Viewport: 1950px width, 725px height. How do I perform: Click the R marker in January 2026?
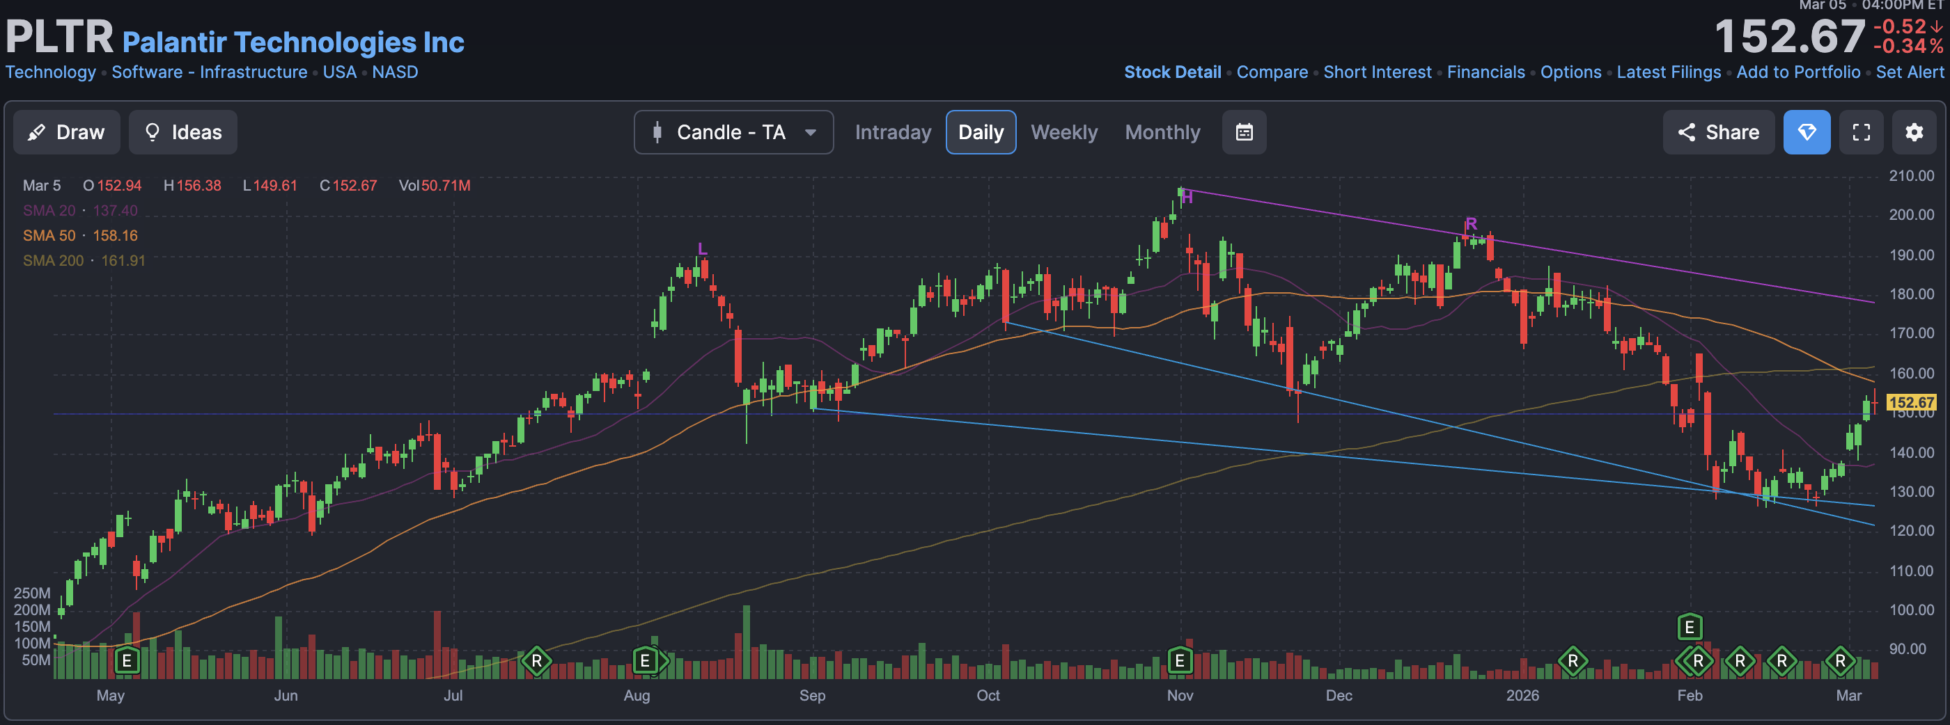pos(1573,661)
